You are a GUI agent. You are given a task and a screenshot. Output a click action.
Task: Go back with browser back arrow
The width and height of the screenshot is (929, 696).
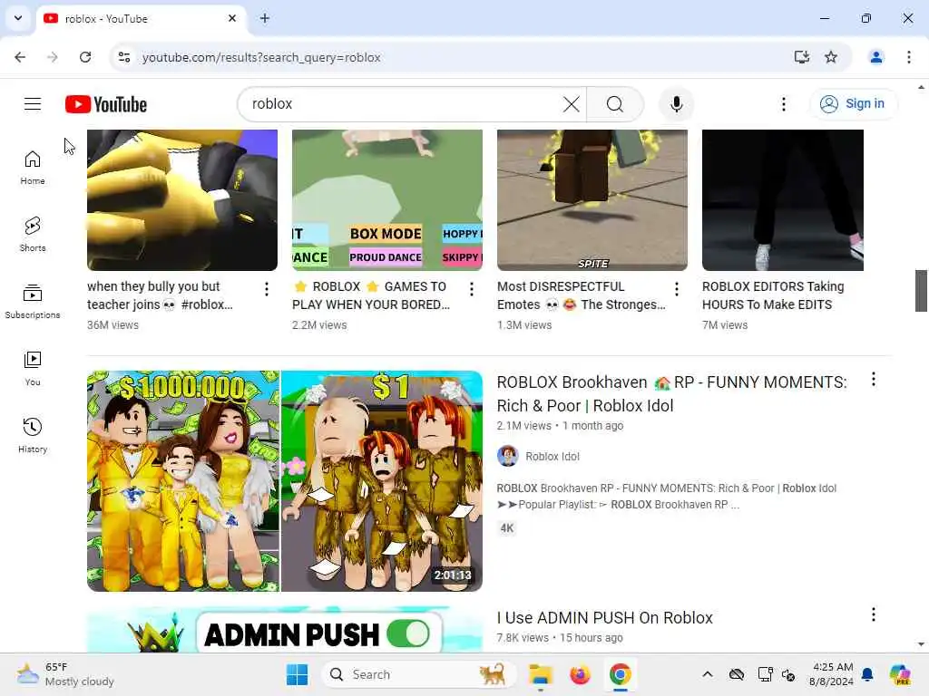[20, 57]
